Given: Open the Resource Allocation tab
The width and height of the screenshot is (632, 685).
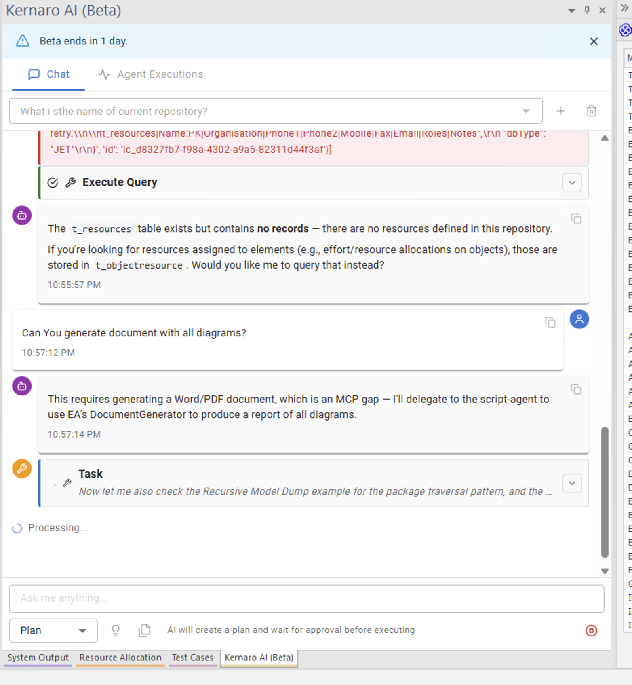Looking at the screenshot, I should pos(120,658).
